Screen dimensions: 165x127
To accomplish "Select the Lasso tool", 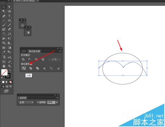I will [9, 11].
